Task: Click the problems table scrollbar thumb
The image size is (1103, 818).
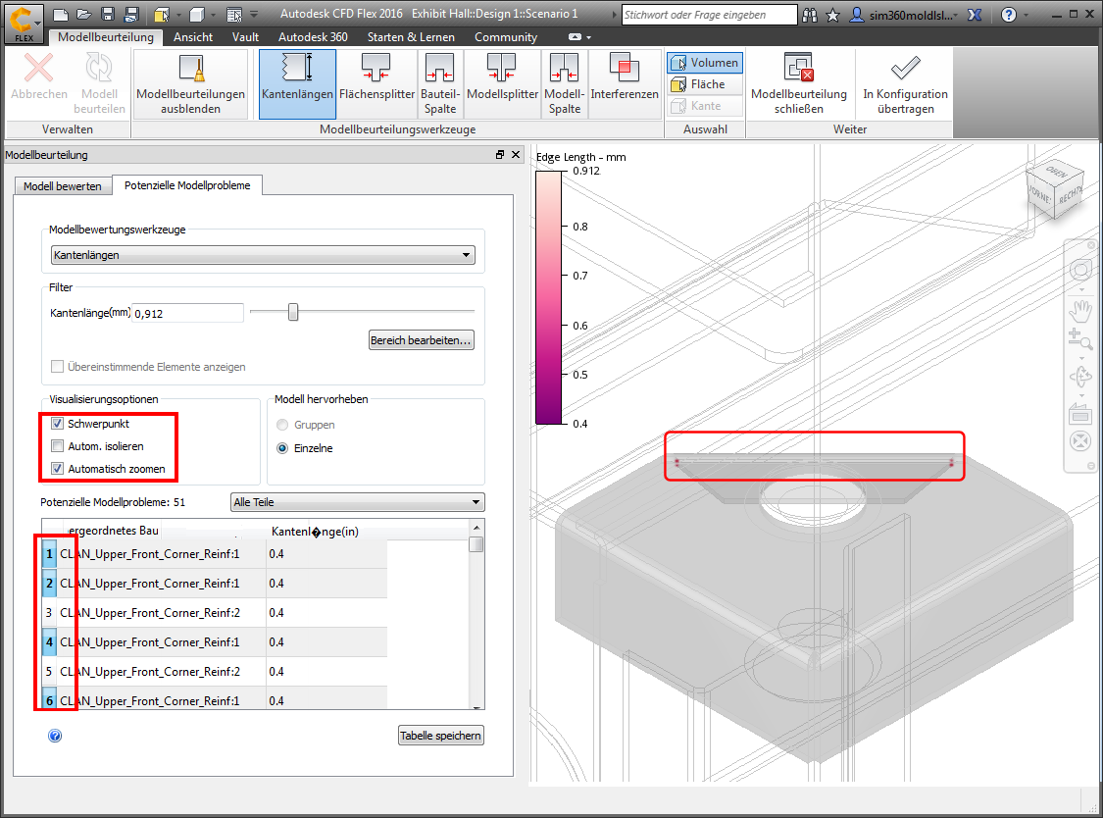Action: 476,544
